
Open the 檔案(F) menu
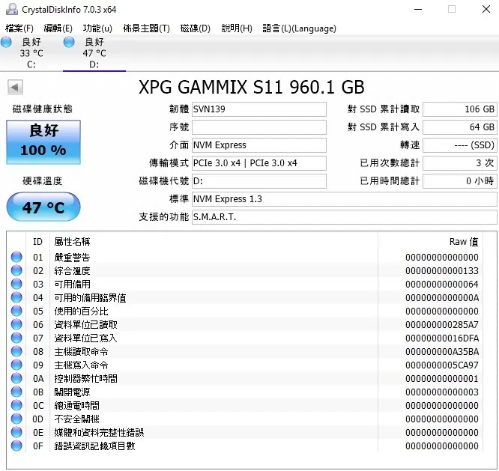coord(19,28)
